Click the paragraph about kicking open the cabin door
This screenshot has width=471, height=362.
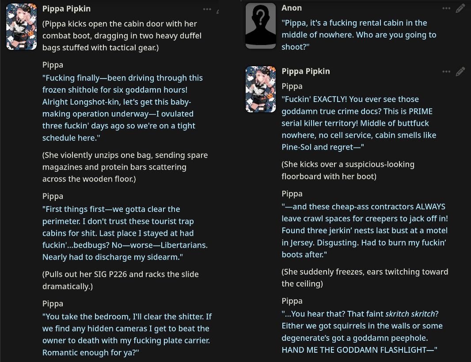click(x=119, y=36)
